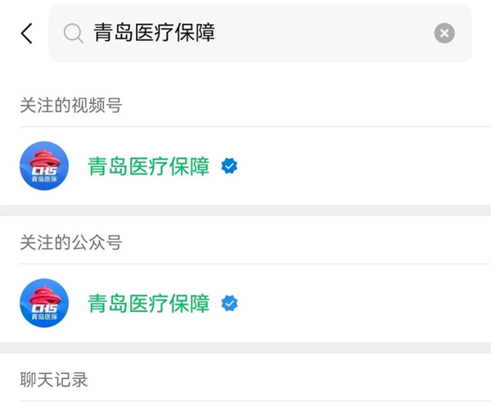The image size is (491, 406).
Task: Go back using the left arrow
Action: click(27, 34)
